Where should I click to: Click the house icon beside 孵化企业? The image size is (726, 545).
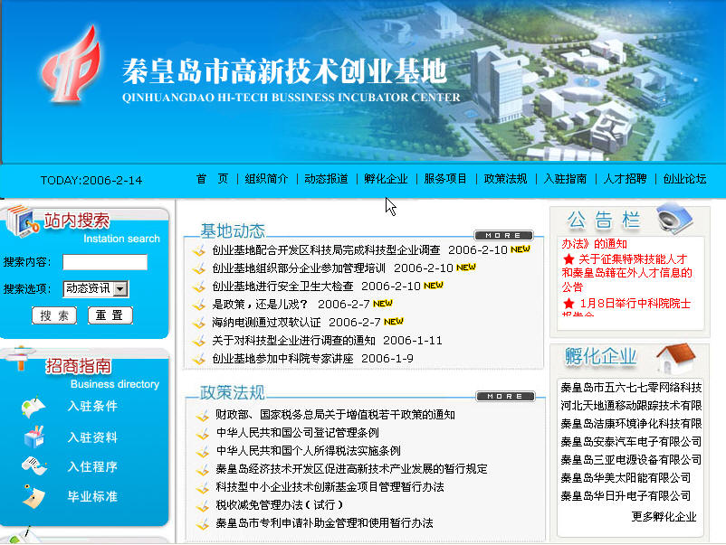tap(674, 358)
